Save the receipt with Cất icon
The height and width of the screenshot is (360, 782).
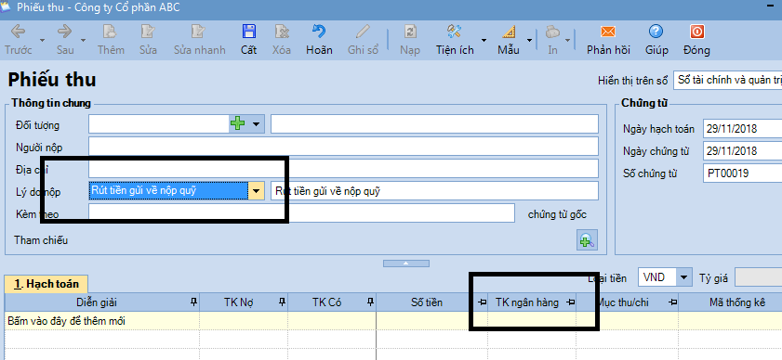coord(248,32)
